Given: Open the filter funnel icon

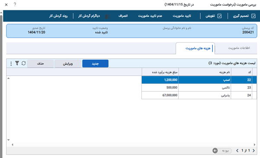Looking at the screenshot, I should point(17,63).
